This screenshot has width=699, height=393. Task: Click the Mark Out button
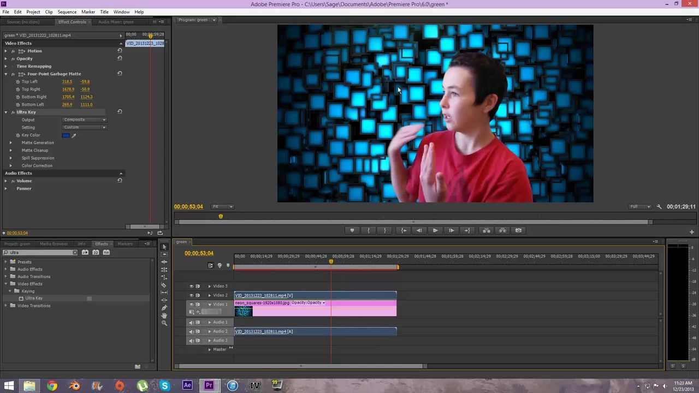click(385, 230)
